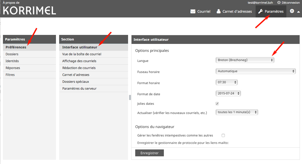Enable Gérer les fenêtres intempestives checkbox
Viewport: 302px width, 164px height.
(223, 135)
